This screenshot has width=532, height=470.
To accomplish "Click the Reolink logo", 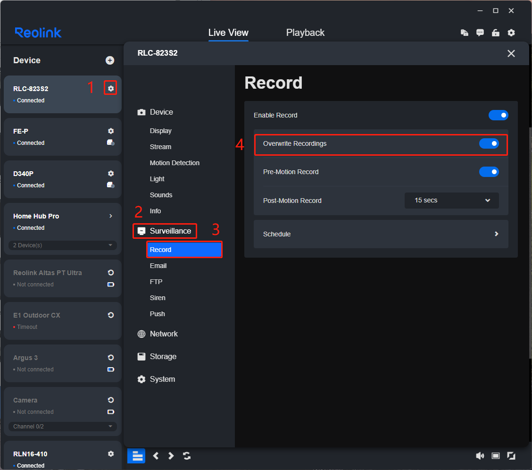I will click(x=38, y=33).
